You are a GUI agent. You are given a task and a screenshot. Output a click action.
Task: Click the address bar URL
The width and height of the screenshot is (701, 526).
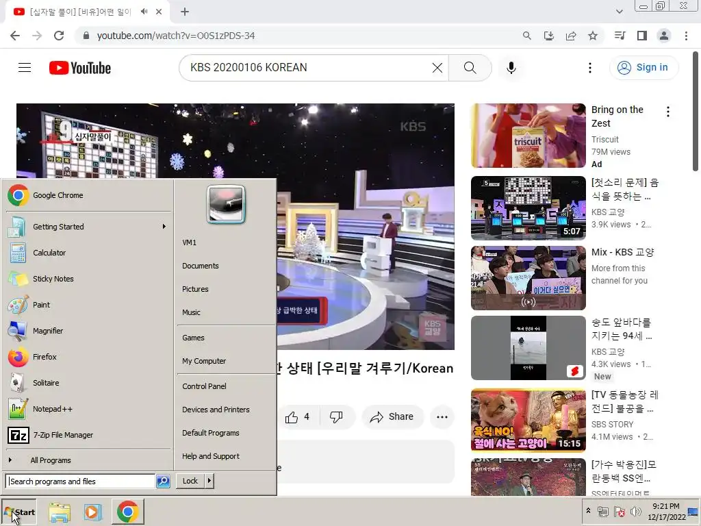(176, 36)
